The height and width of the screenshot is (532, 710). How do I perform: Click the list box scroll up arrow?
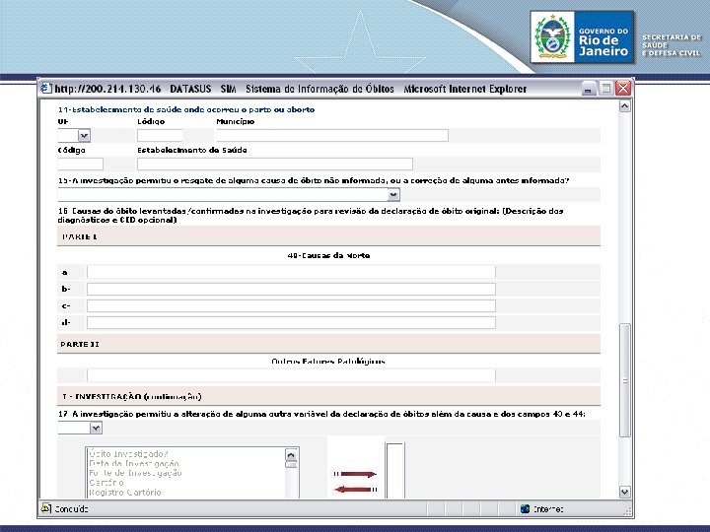(291, 454)
